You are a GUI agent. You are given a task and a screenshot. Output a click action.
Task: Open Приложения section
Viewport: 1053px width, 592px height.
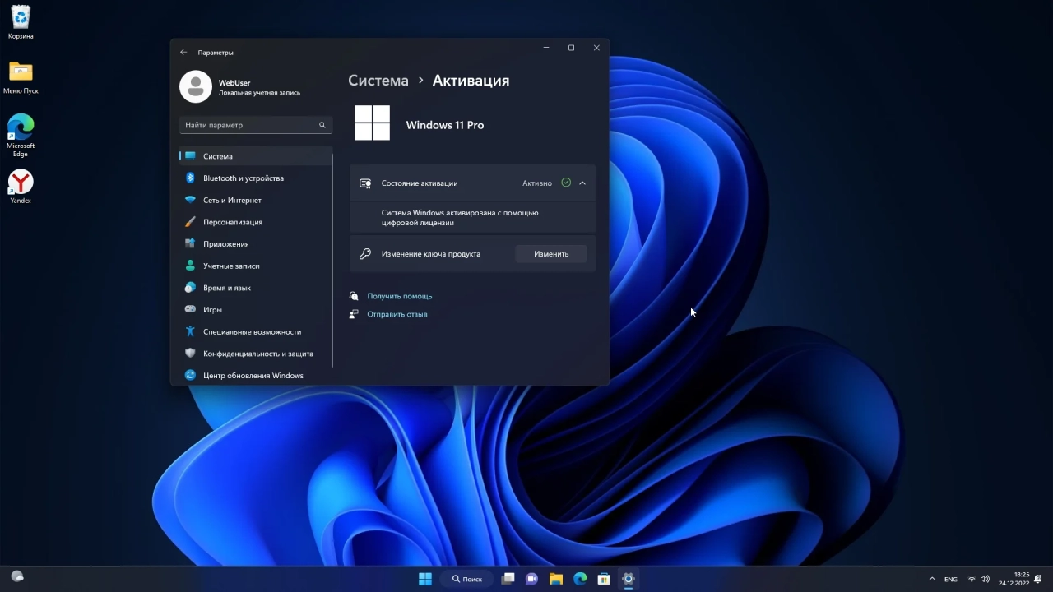[255, 244]
